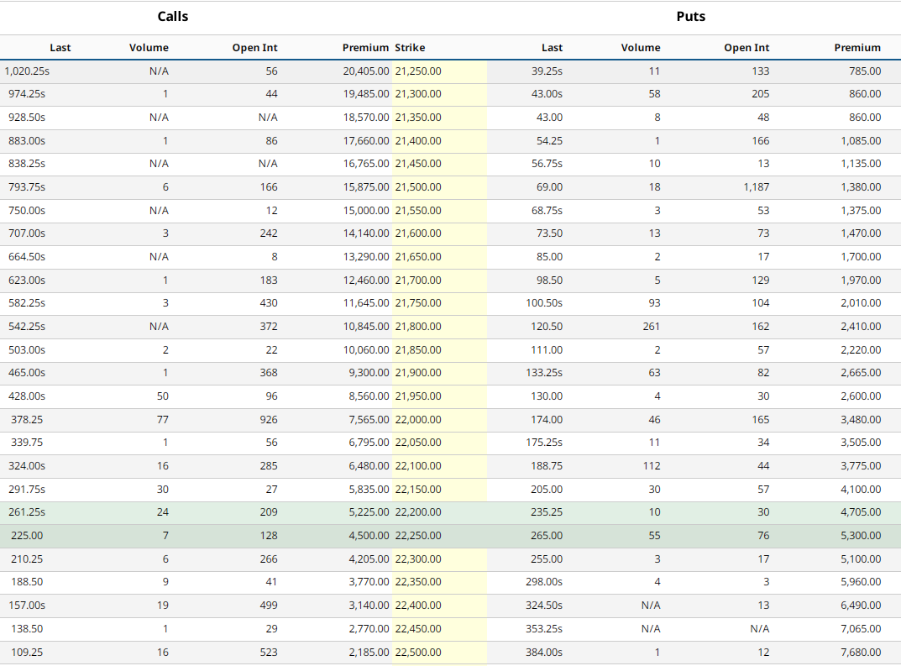Click put open interest 1,187
901x666 pixels.
pos(756,187)
